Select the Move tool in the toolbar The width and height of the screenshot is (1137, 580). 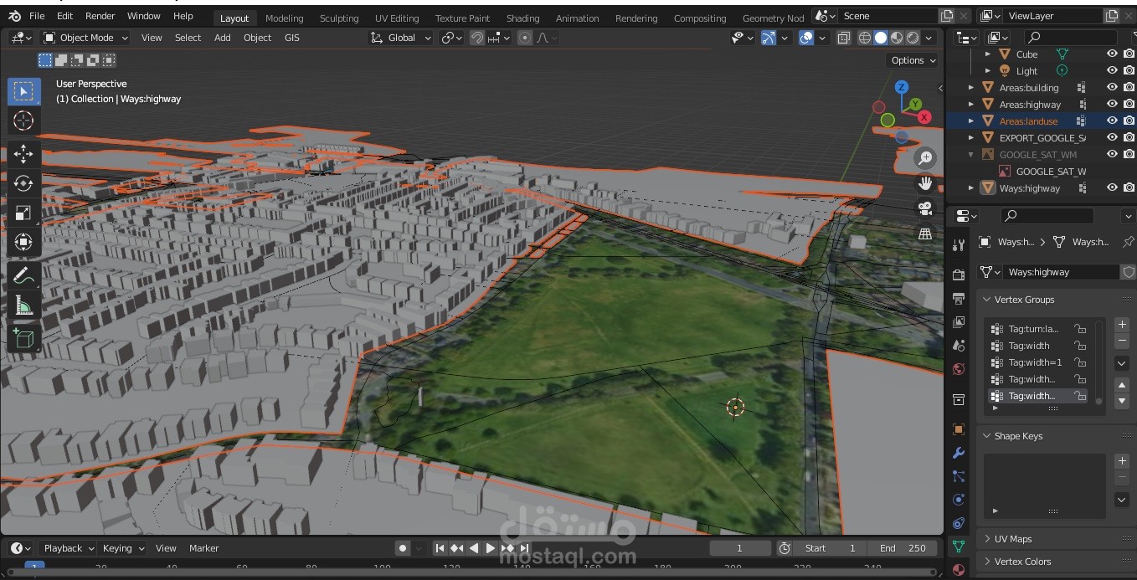click(23, 153)
